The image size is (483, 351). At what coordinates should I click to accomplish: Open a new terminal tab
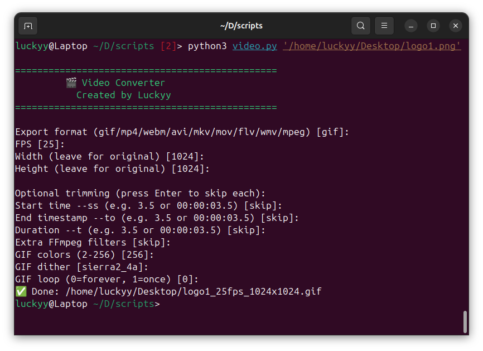coord(28,26)
